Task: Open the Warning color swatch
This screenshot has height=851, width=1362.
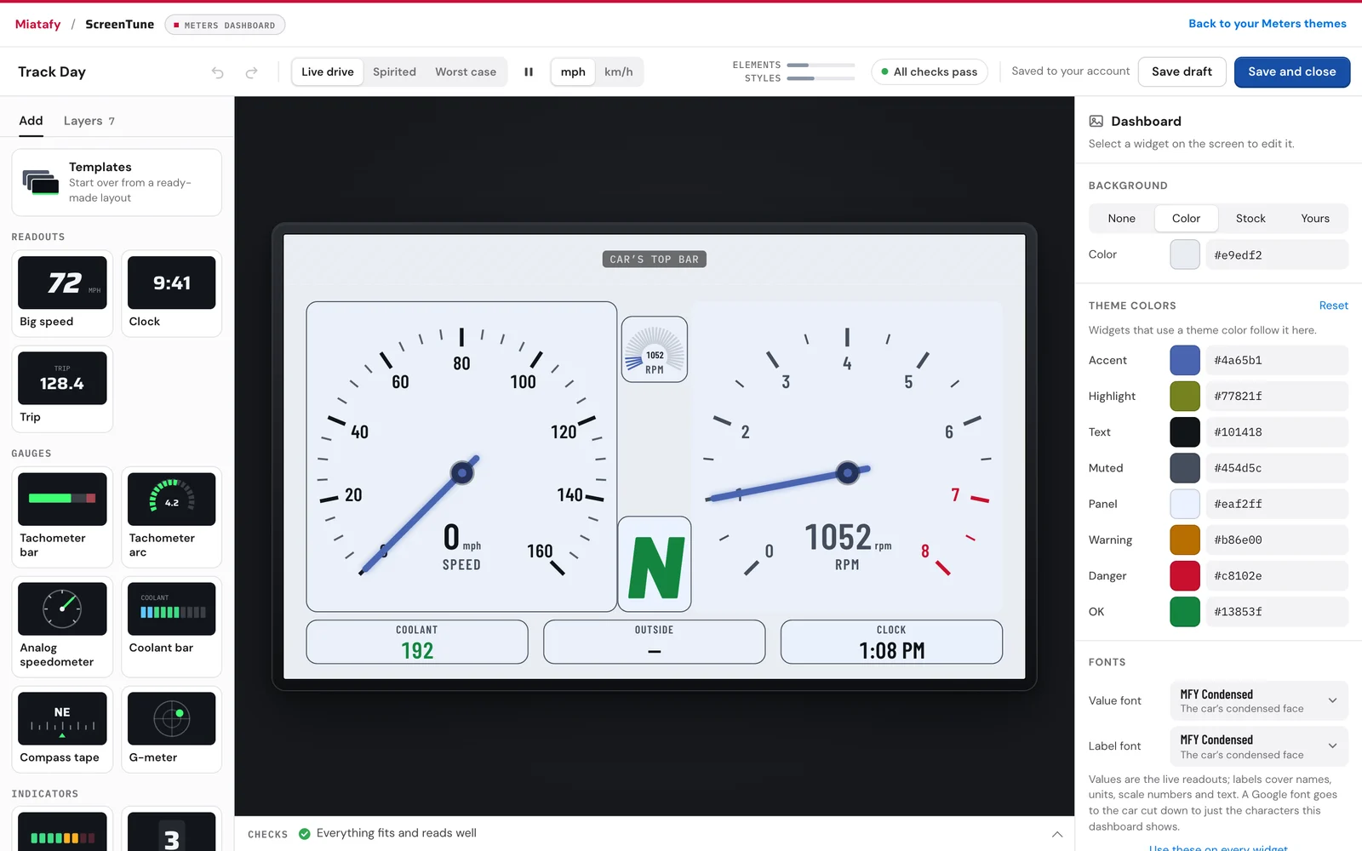Action: [1185, 540]
